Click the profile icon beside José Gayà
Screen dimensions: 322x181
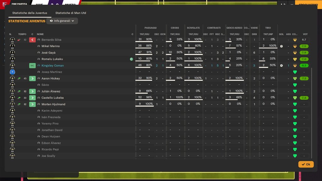[39, 52]
